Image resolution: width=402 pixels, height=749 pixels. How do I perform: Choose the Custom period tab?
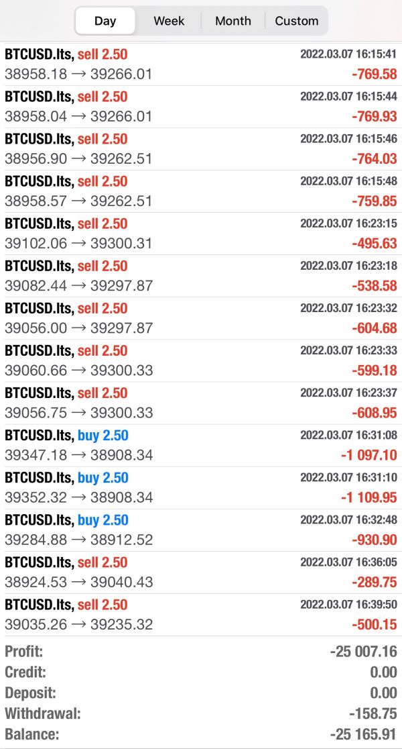296,21
